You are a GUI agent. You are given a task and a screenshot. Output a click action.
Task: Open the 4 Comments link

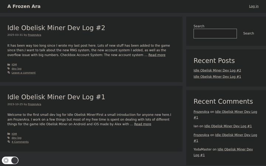tap(20, 142)
